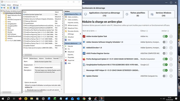Disable the Adobe Acrobat Update Task toggle
The width and height of the screenshot is (180, 101).
(x=165, y=36)
